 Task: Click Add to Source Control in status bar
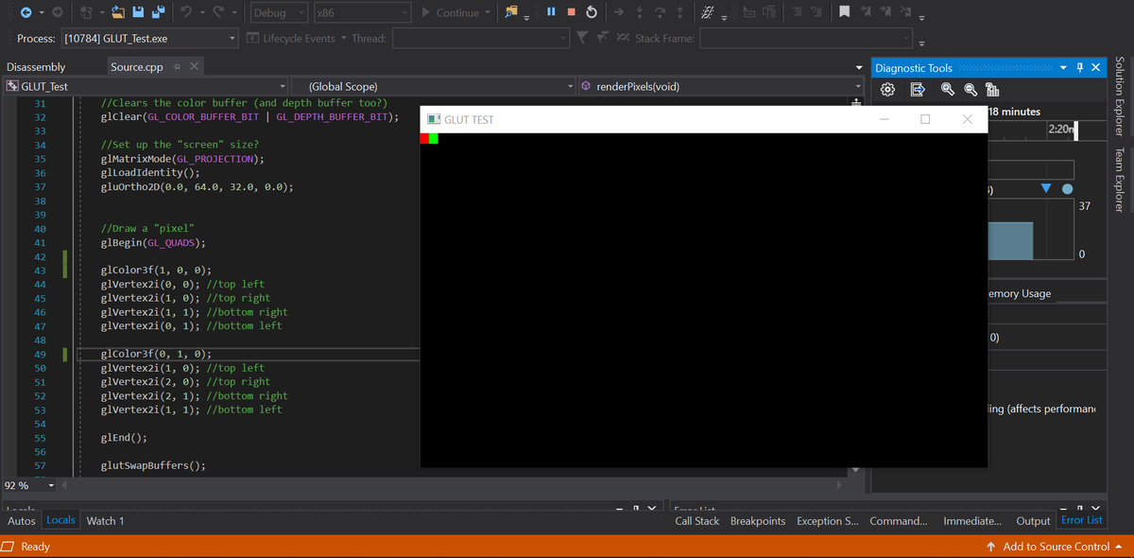[x=1056, y=547]
